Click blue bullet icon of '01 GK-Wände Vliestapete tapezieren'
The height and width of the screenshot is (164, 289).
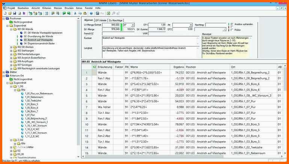(21, 33)
